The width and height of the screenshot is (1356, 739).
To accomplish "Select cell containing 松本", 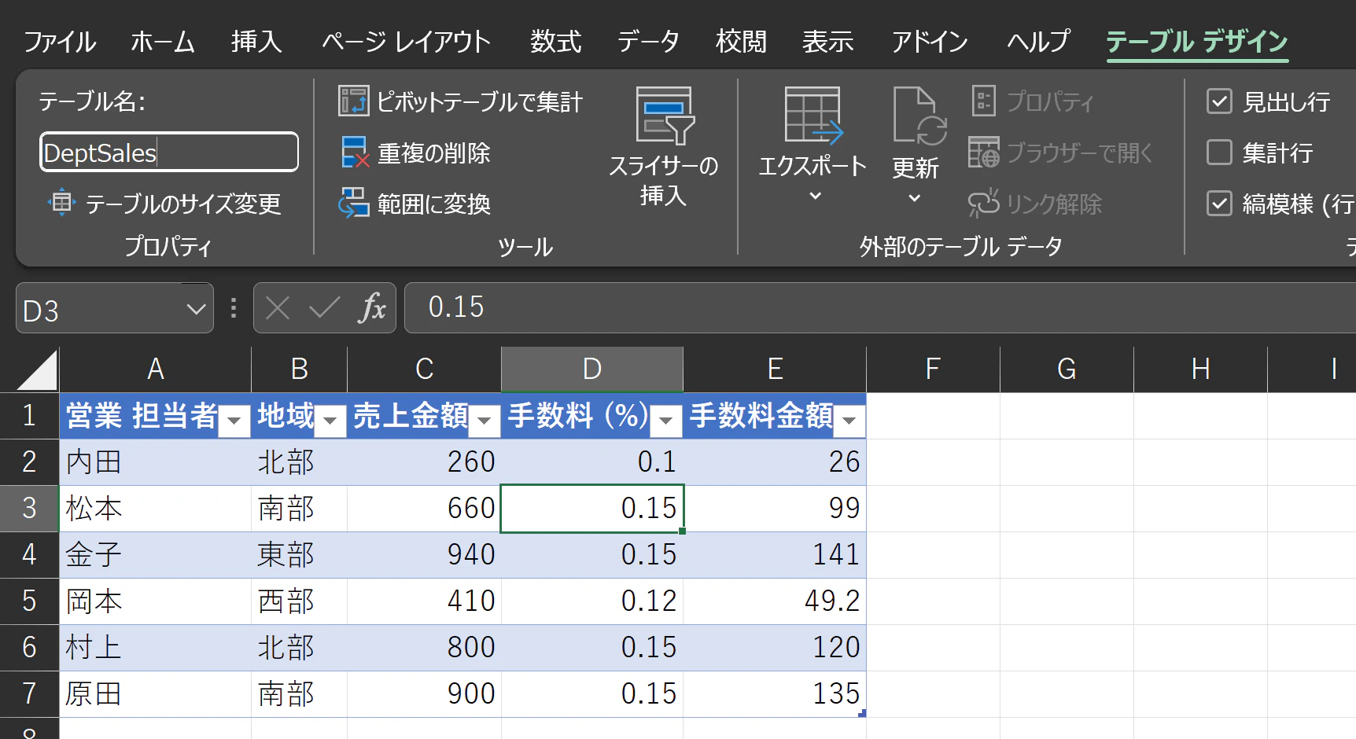I will (156, 509).
